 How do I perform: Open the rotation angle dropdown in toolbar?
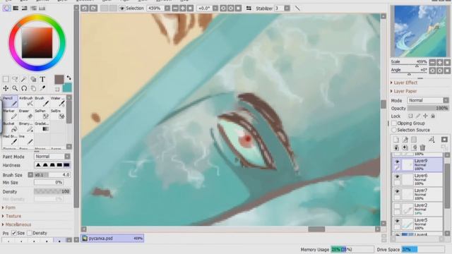click(215, 8)
